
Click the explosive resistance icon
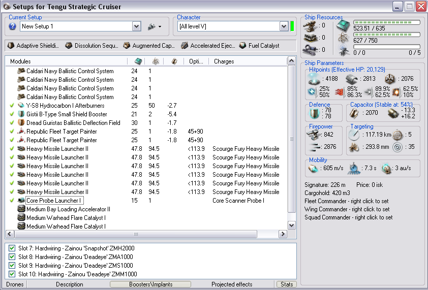coord(396,92)
